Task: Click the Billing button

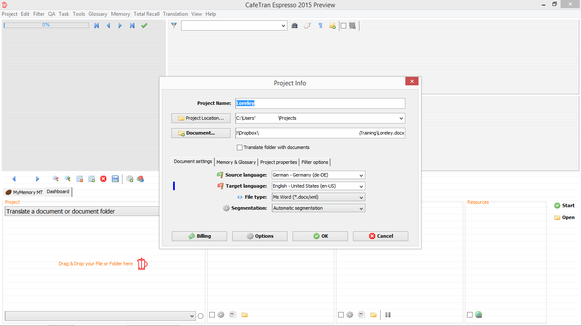Action: (199, 236)
